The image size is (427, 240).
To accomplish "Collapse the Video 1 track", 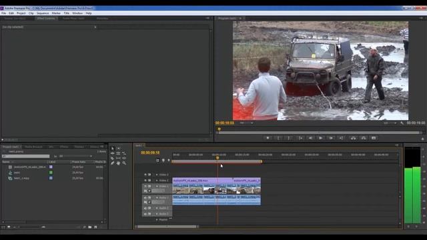I will (x=157, y=187).
